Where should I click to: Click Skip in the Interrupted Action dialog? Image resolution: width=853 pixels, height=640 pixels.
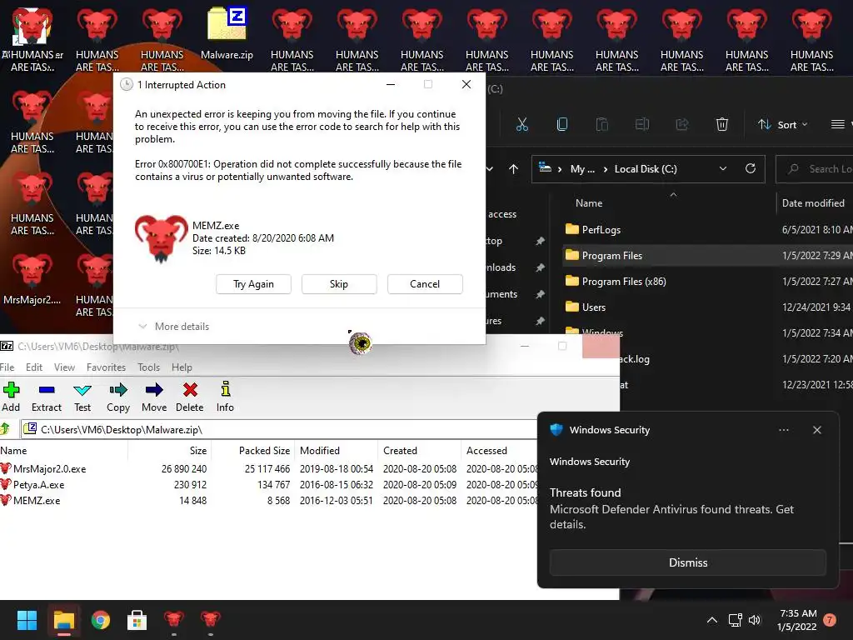(339, 284)
